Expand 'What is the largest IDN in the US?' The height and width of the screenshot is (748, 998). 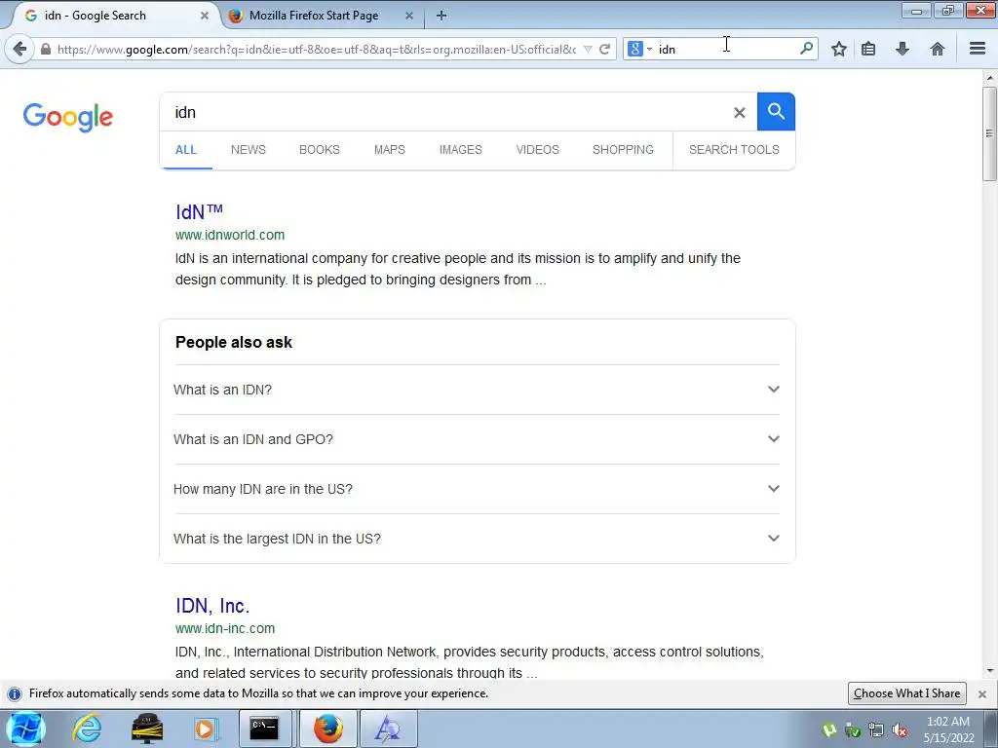[476, 538]
